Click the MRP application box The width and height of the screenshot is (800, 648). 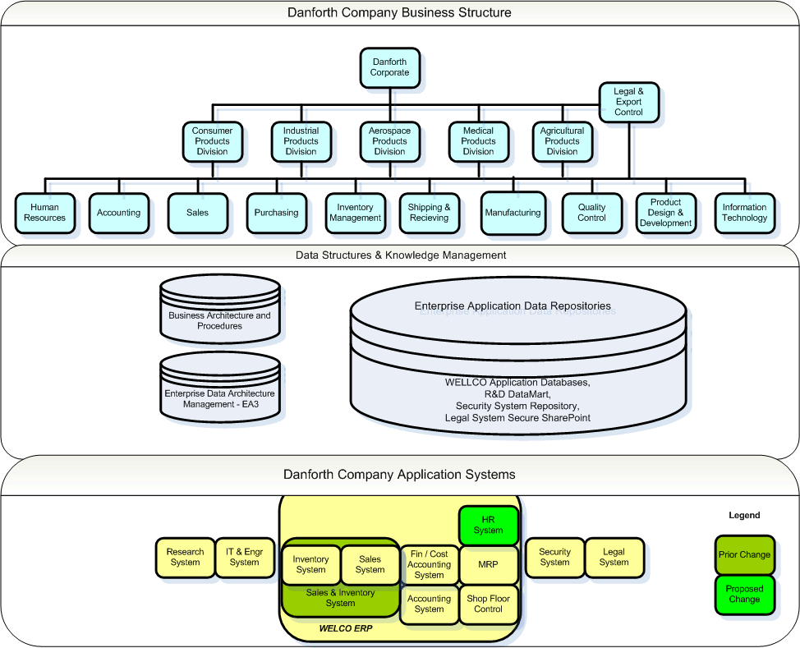click(x=488, y=565)
